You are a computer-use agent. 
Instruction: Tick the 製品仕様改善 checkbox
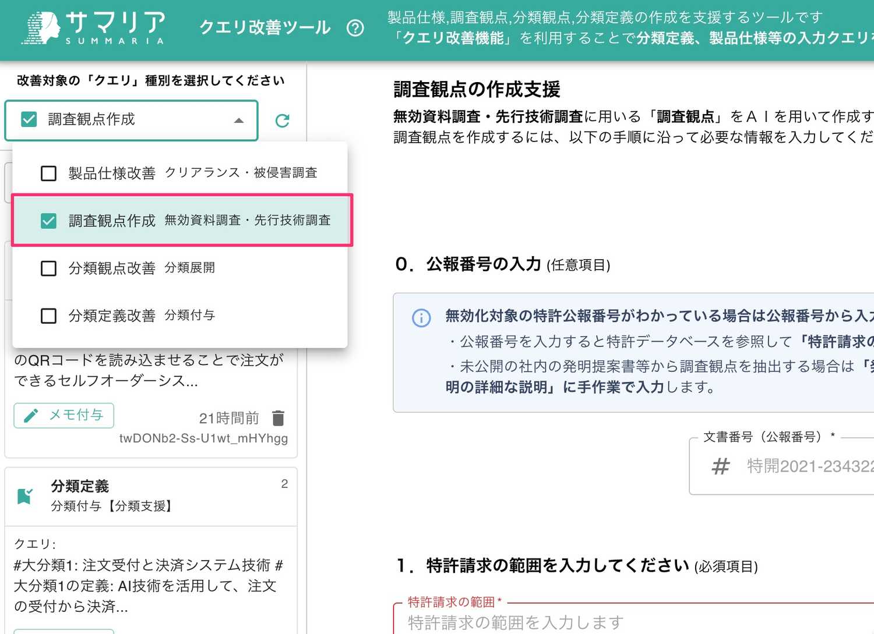pos(48,173)
